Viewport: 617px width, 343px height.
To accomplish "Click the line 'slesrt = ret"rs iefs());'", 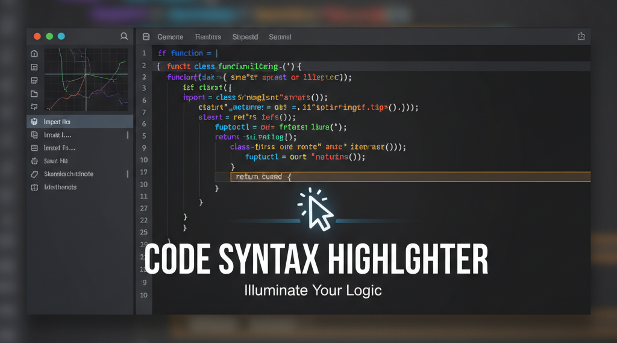I will click(x=246, y=118).
